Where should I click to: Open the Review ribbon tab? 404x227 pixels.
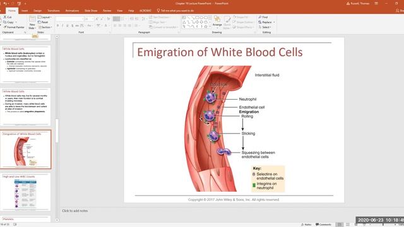click(x=107, y=11)
